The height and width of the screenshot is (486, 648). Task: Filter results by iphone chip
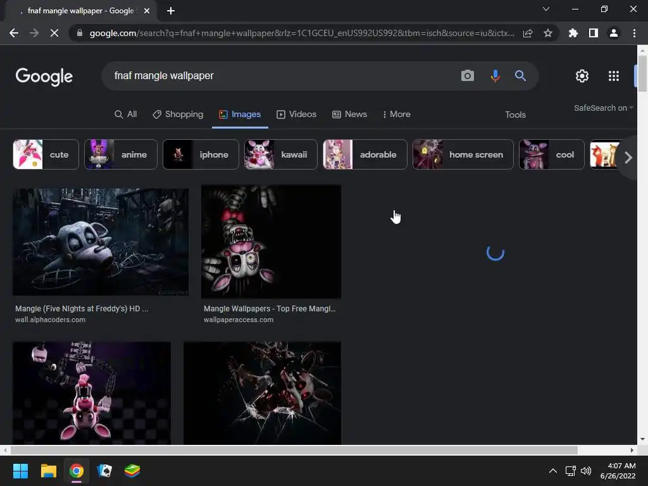coord(201,154)
